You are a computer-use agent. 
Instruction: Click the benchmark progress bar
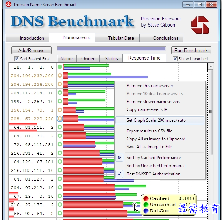tap(111, 48)
